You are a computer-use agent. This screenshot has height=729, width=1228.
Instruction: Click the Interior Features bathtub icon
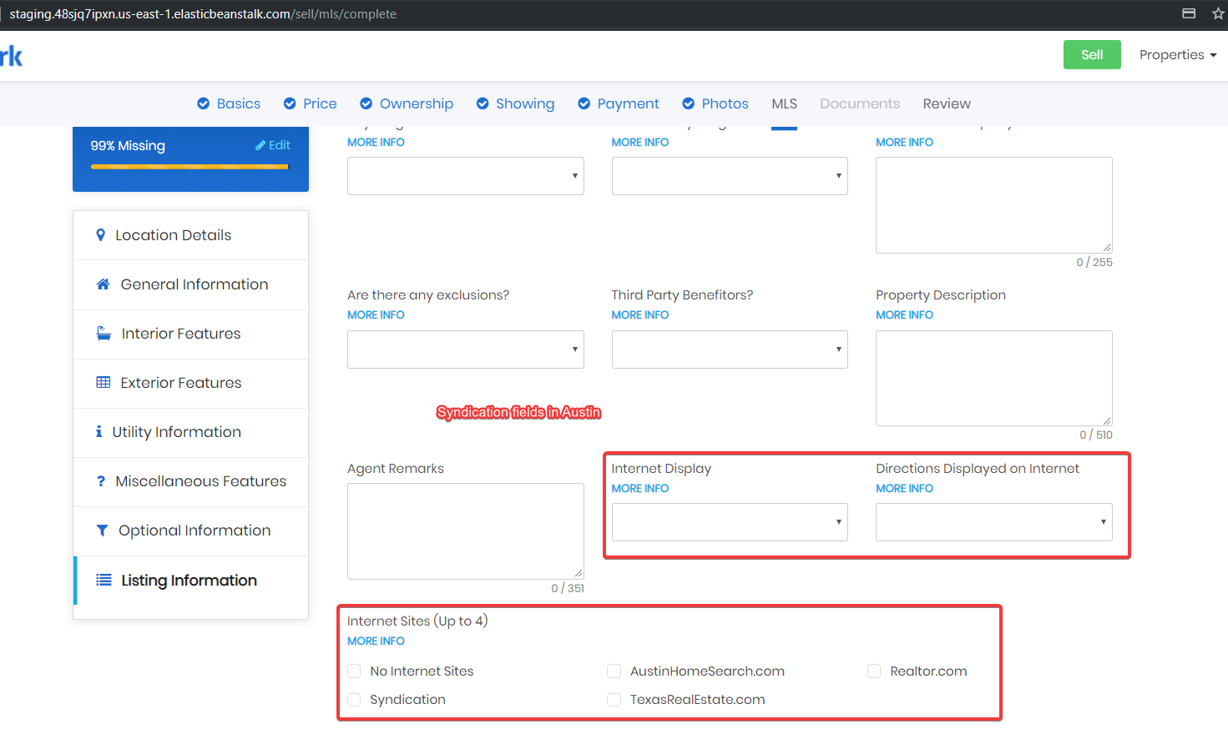point(104,334)
